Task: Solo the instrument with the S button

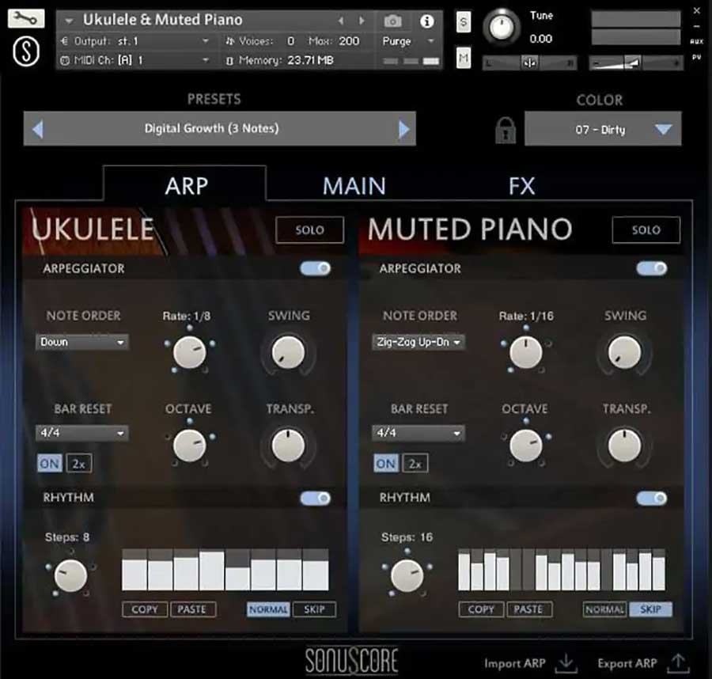Action: (x=463, y=22)
